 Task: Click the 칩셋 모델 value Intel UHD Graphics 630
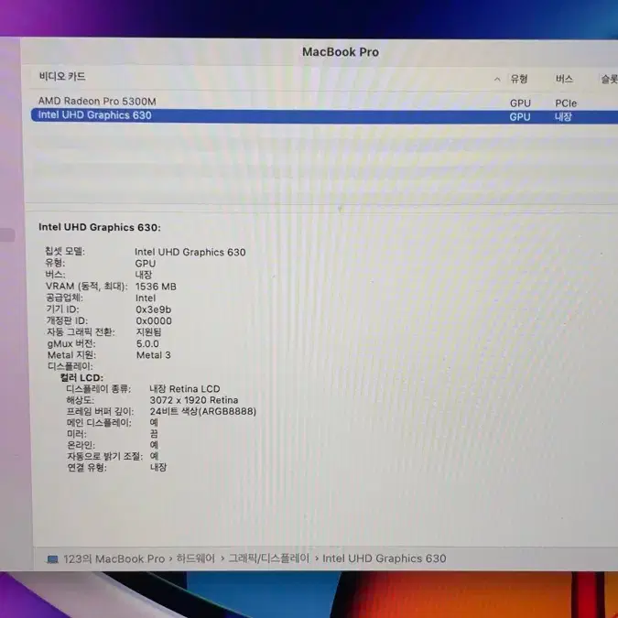tap(190, 253)
